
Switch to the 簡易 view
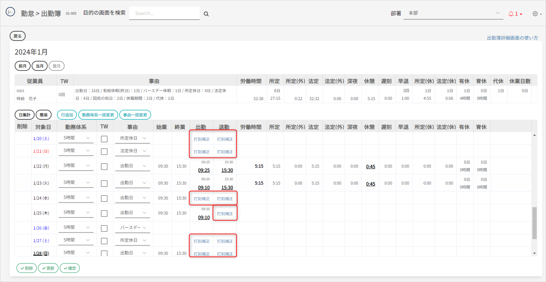[x=44, y=115]
